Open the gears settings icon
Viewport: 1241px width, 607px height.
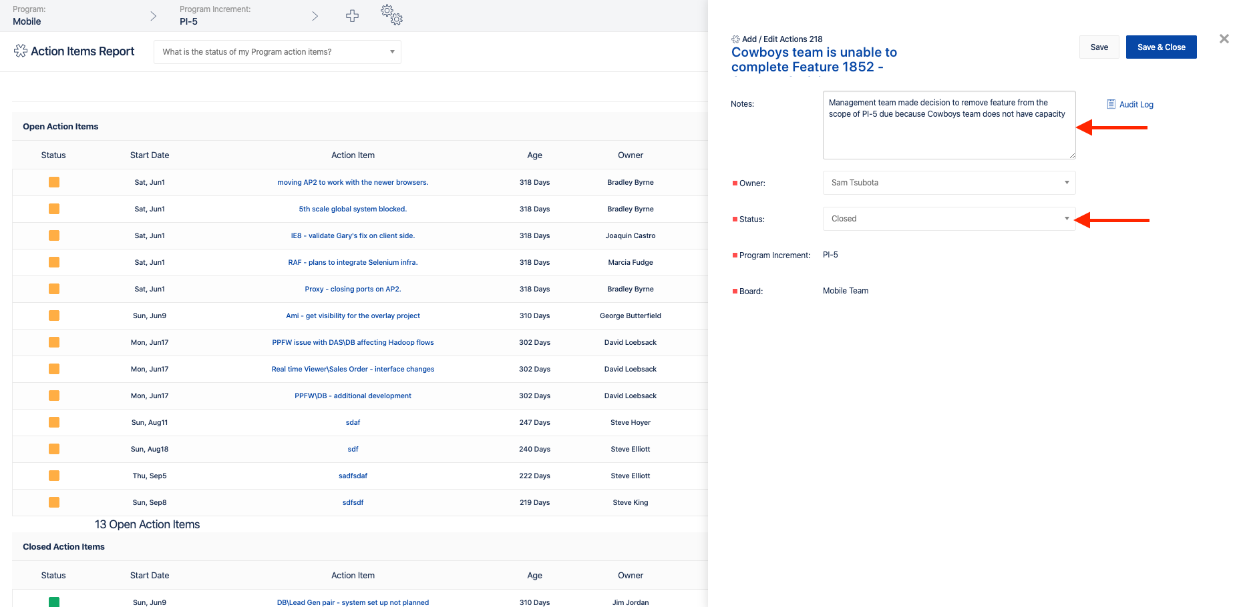point(391,15)
